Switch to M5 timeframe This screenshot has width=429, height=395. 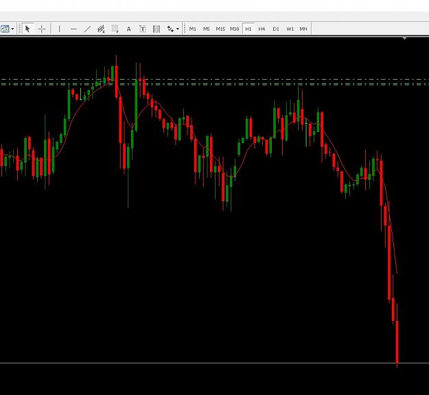[x=207, y=29]
